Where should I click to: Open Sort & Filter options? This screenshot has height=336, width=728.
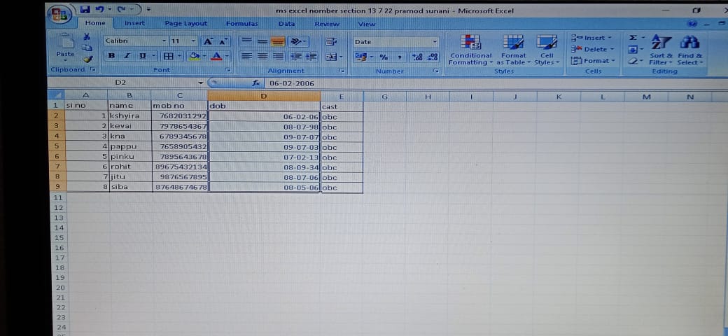(x=661, y=49)
